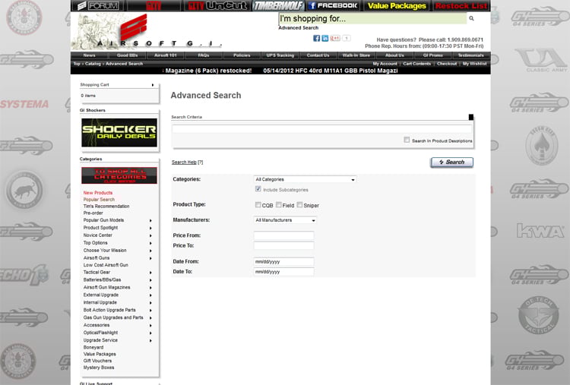Click the Google +1 icon
570x385 pixels.
click(x=334, y=38)
